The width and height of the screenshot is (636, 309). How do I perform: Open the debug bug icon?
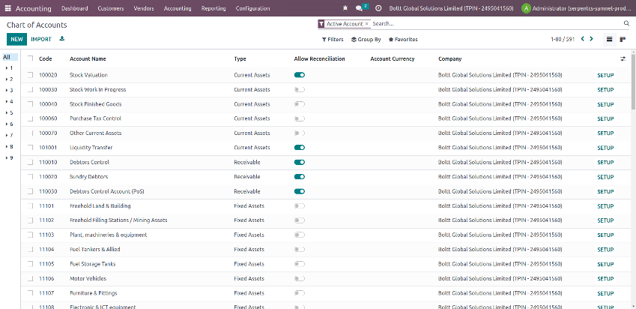(345, 8)
